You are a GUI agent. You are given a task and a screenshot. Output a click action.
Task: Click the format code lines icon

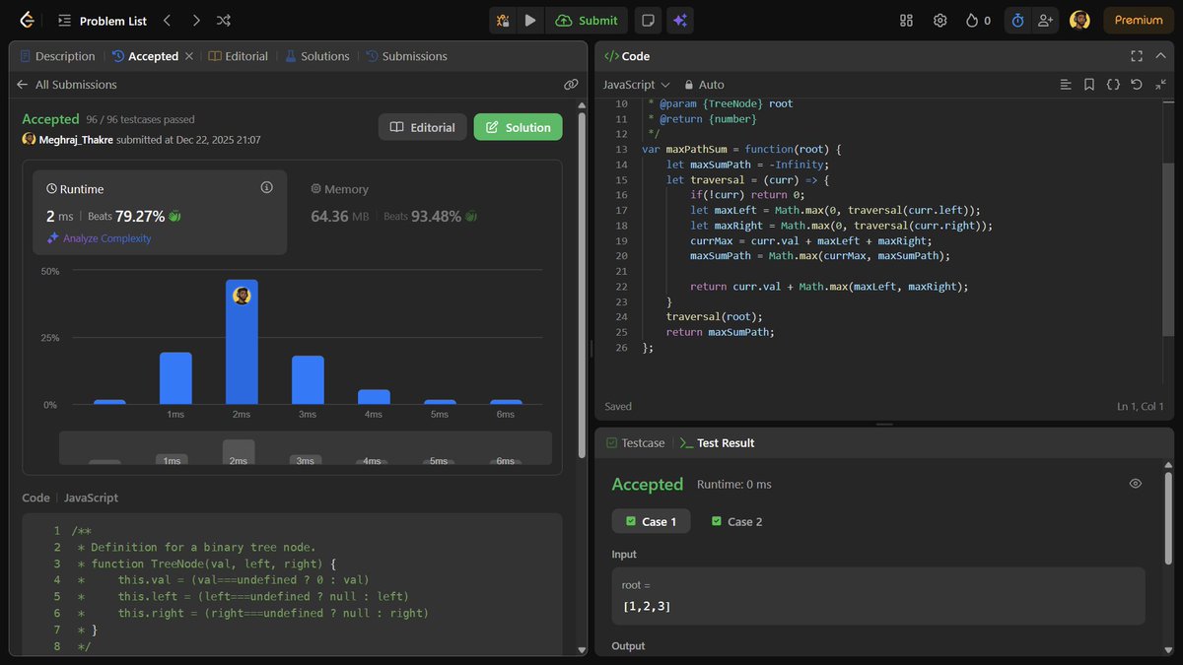[x=1066, y=85]
